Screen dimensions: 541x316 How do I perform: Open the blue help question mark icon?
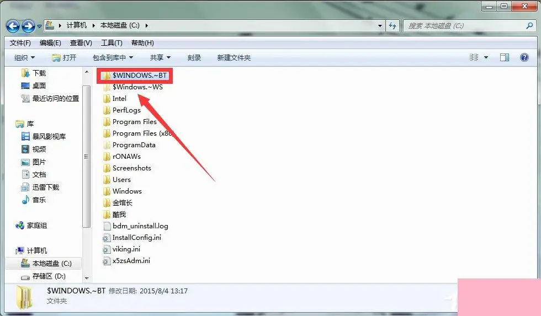[524, 57]
